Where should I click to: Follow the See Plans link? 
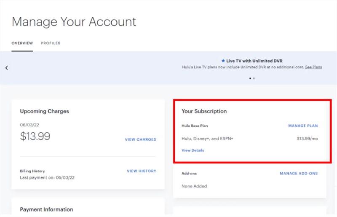pos(313,67)
